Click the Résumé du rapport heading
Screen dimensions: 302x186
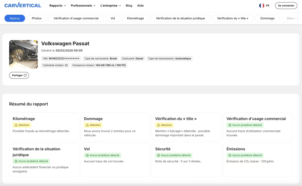(29, 104)
